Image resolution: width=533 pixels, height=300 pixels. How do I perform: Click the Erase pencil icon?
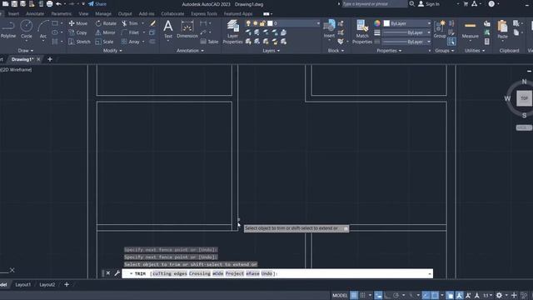(x=152, y=23)
